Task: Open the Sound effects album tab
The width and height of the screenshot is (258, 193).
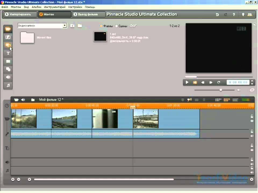Action: tap(8, 77)
